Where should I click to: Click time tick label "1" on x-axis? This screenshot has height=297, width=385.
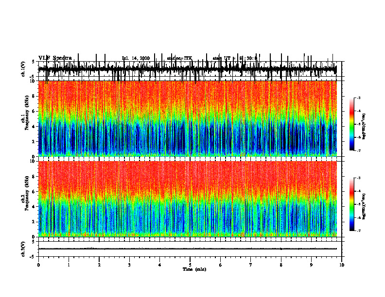69,265
